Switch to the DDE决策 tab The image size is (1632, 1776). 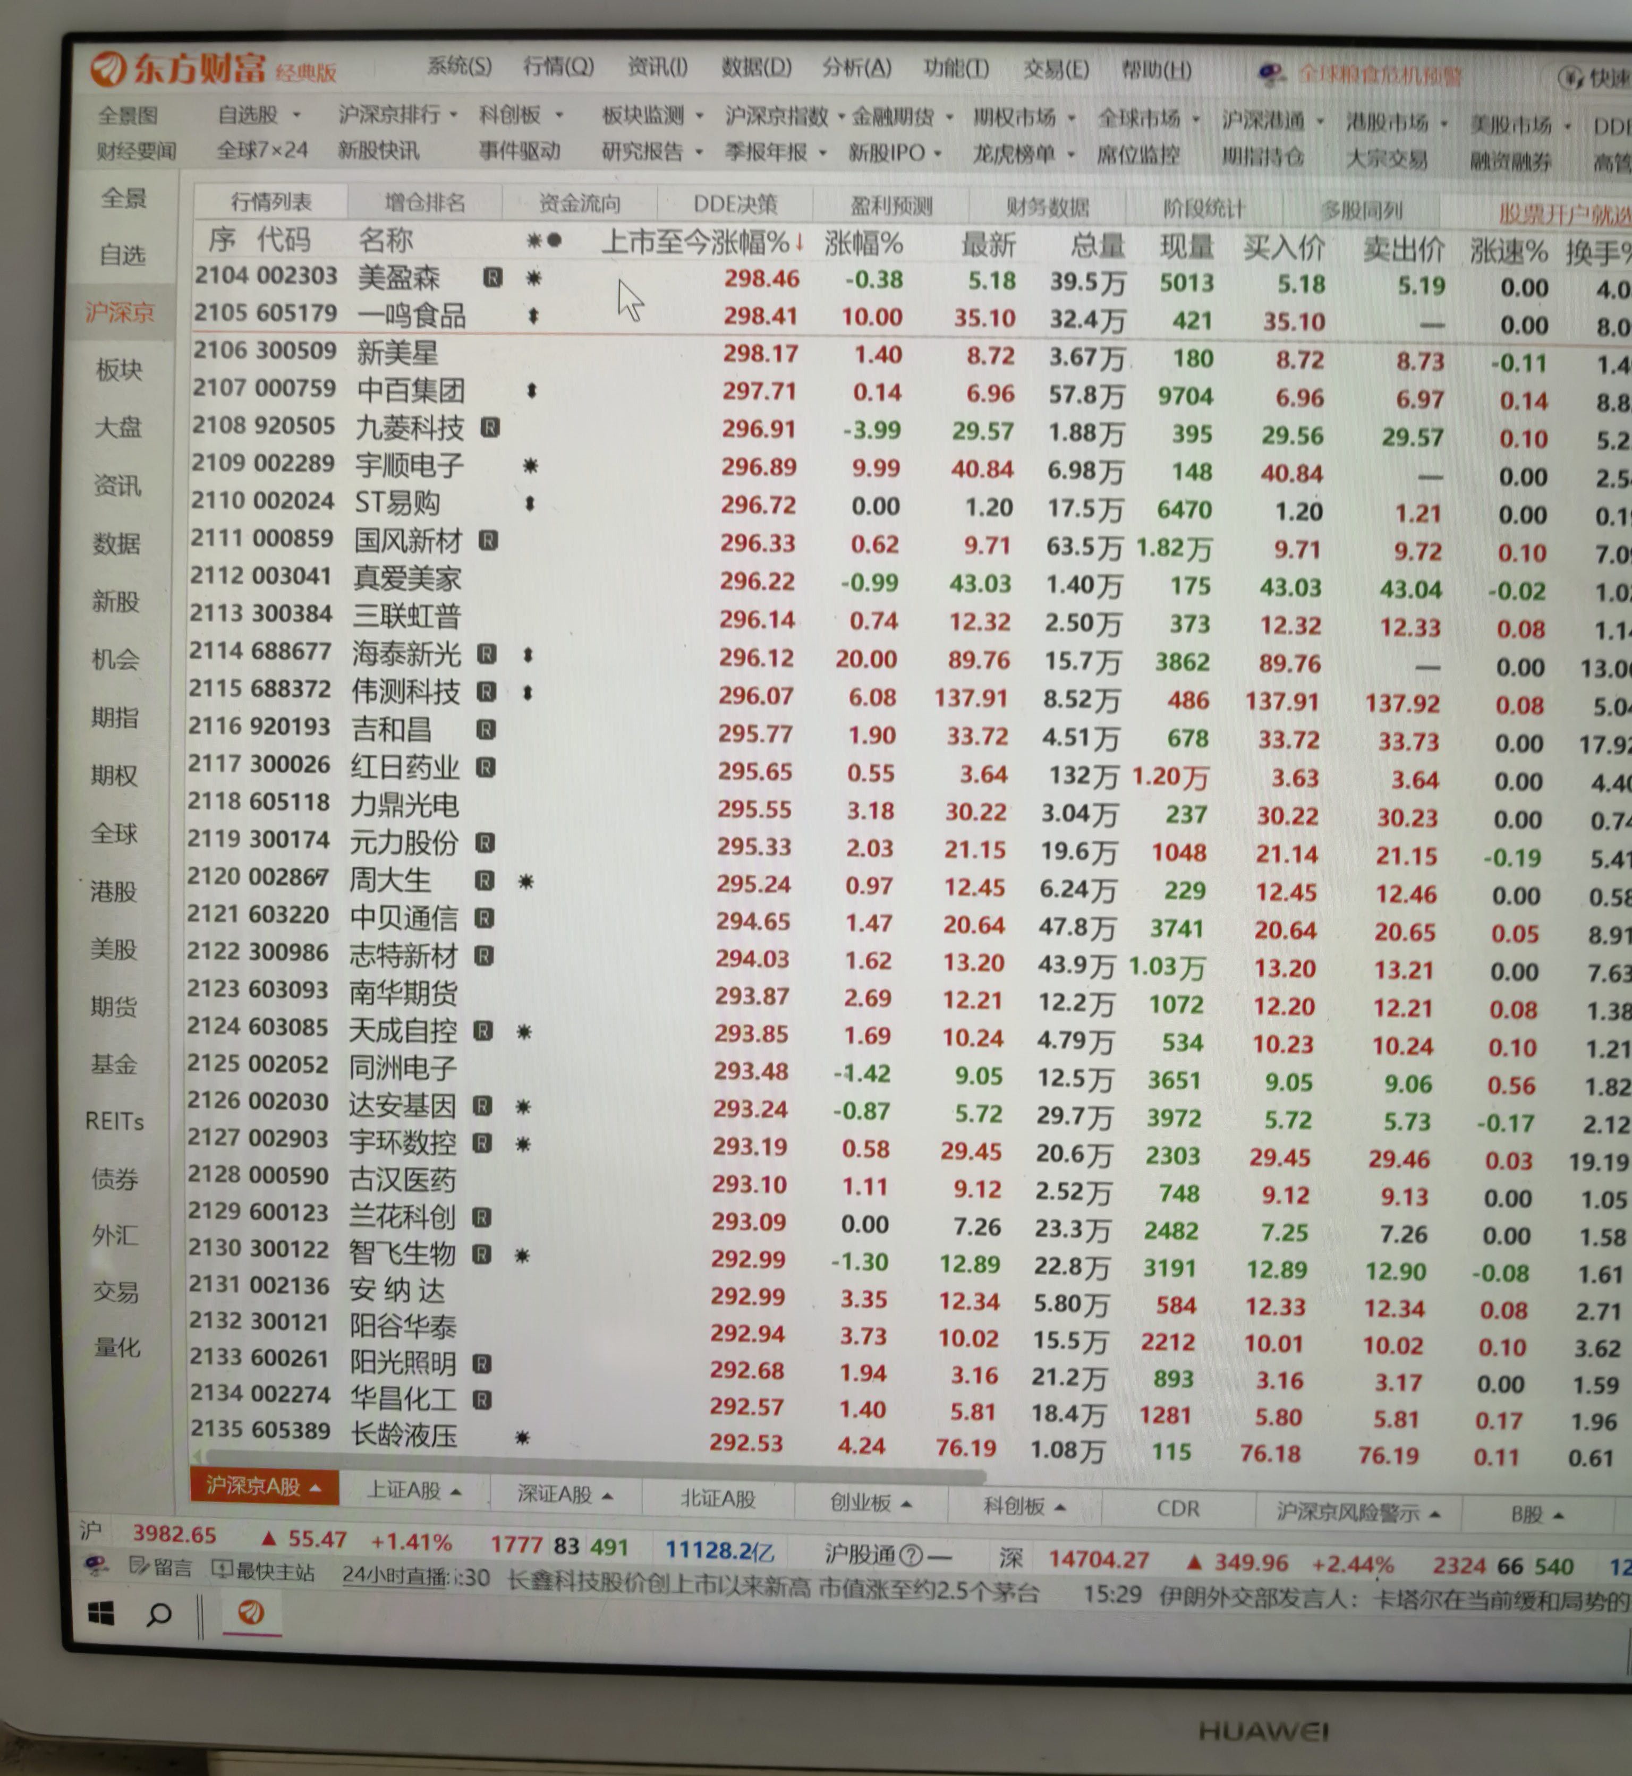pos(735,206)
